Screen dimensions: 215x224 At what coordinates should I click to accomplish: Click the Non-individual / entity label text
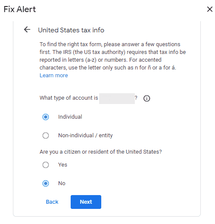tap(85, 136)
